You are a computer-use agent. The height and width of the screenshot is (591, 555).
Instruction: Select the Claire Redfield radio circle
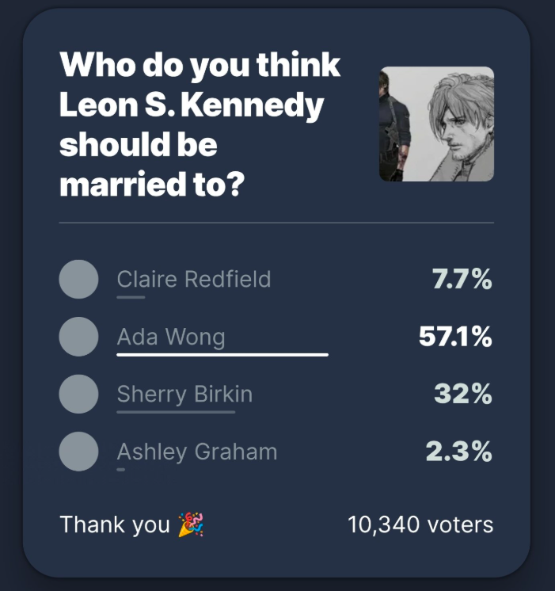coord(78,280)
